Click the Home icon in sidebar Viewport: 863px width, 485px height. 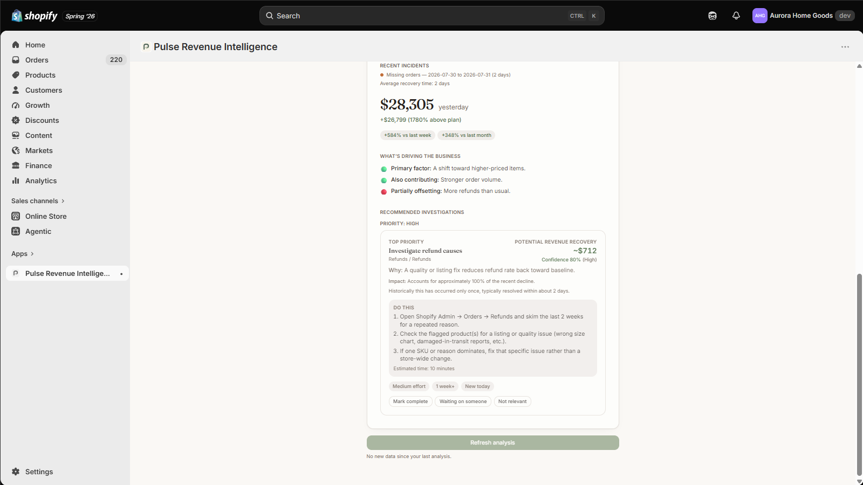tap(16, 45)
